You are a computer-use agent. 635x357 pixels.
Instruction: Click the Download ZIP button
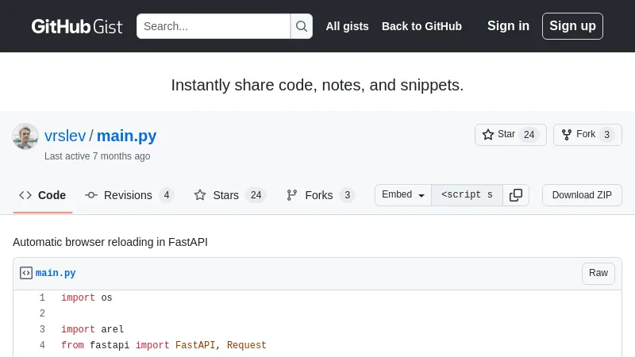582,195
